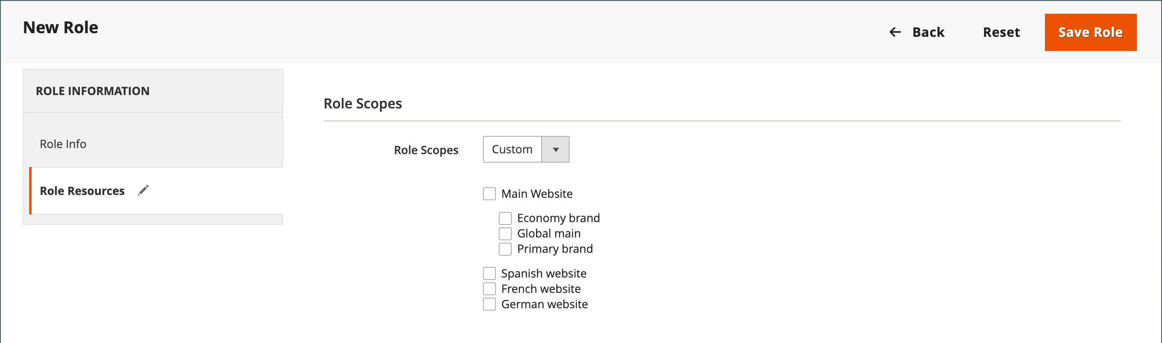
Task: Click the Main Website label text
Action: pyautogui.click(x=537, y=194)
